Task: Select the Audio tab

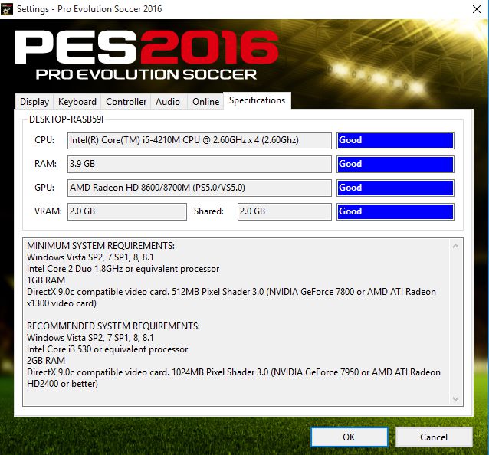Action: click(168, 102)
